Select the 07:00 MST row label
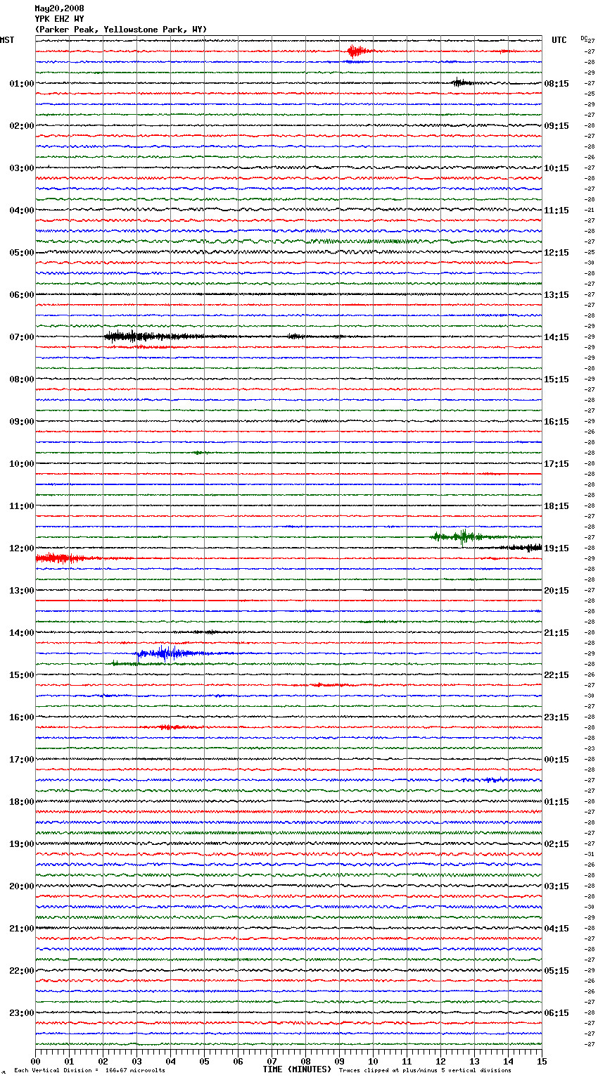This screenshot has width=598, height=1080. coord(22,337)
